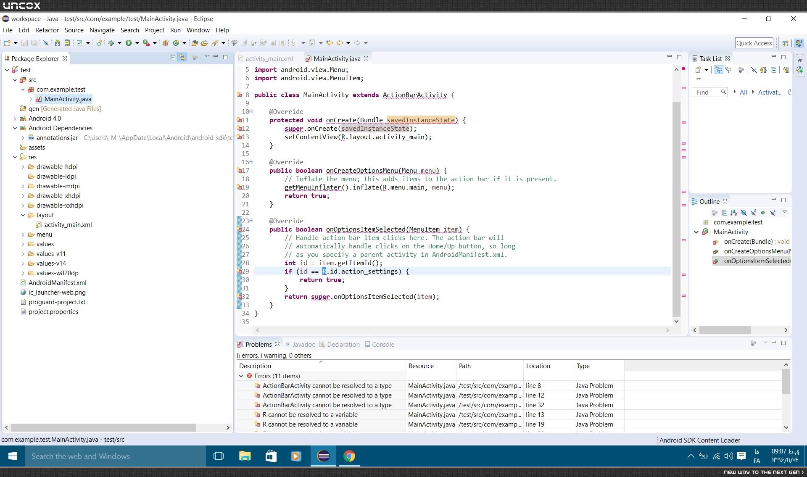The image size is (807, 477).
Task: Click the Activate link in Task List
Action: coord(770,92)
